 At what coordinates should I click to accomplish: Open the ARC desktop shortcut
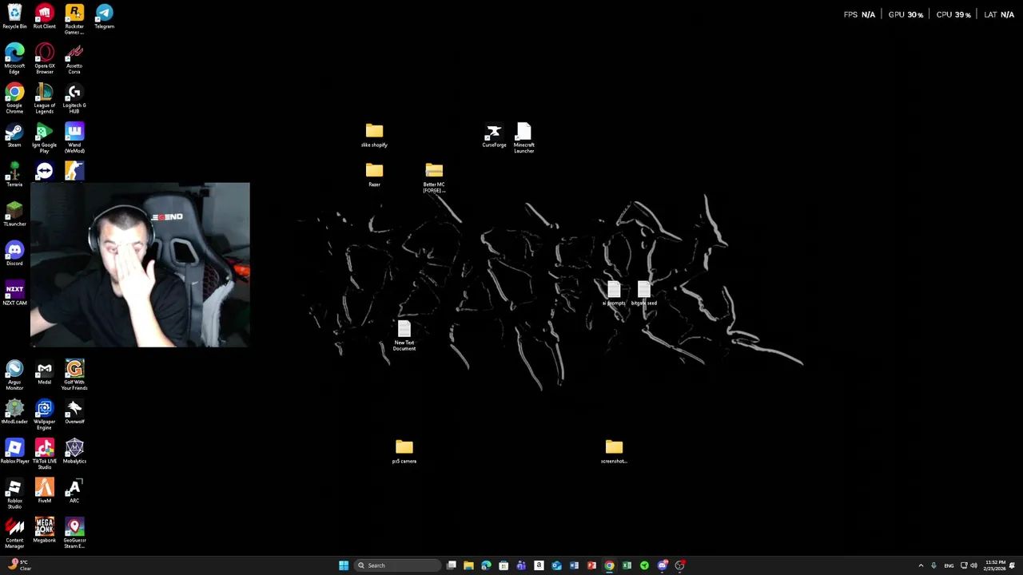[74, 491]
